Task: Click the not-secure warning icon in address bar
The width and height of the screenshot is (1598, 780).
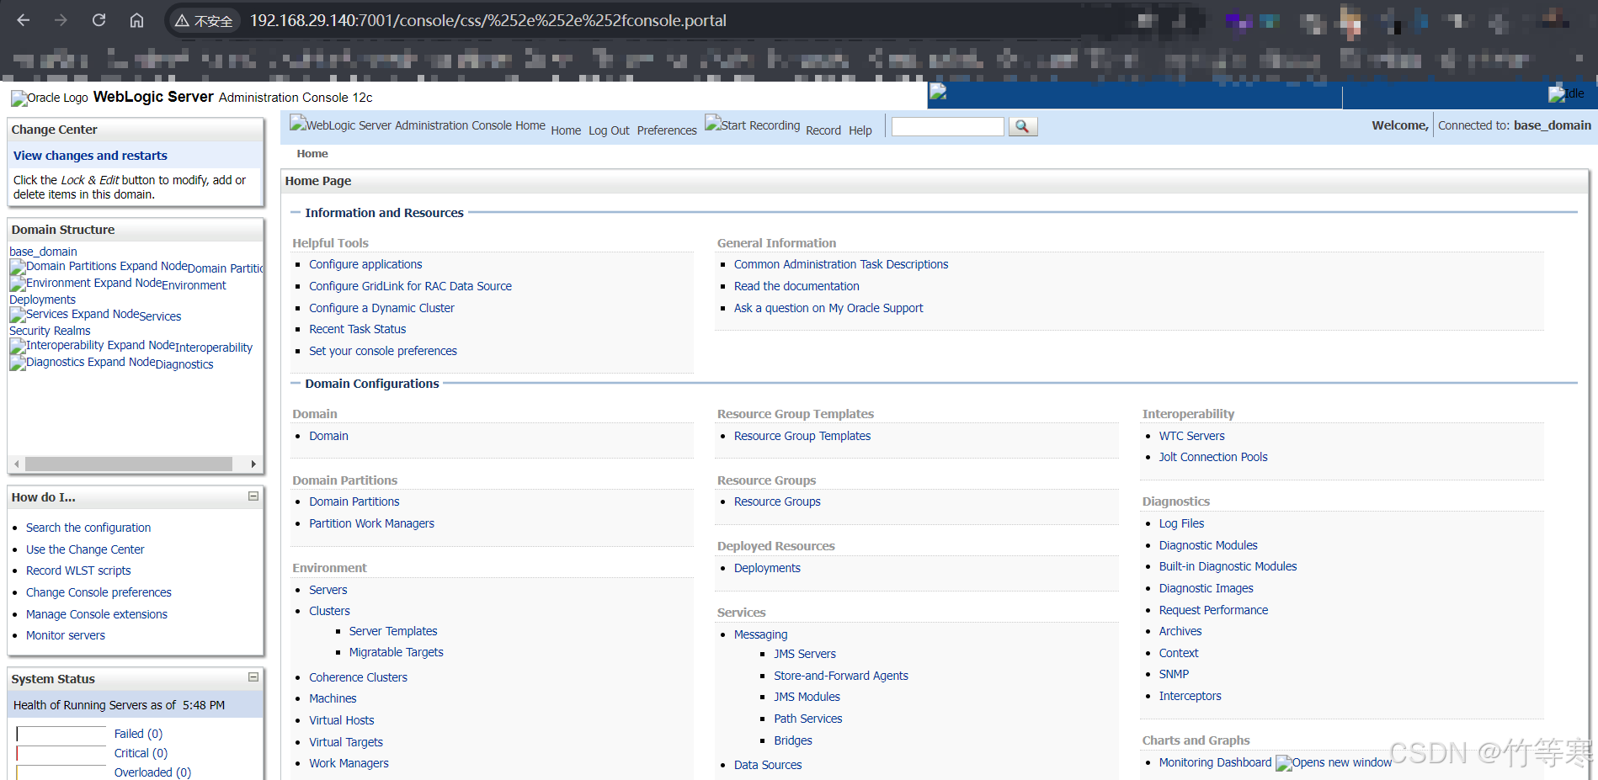Action: coord(182,20)
